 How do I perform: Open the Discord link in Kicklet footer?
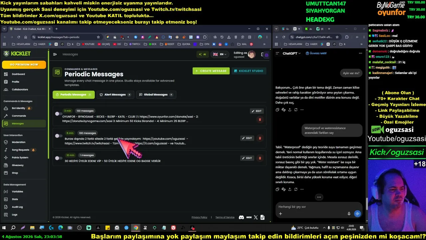click(x=241, y=217)
